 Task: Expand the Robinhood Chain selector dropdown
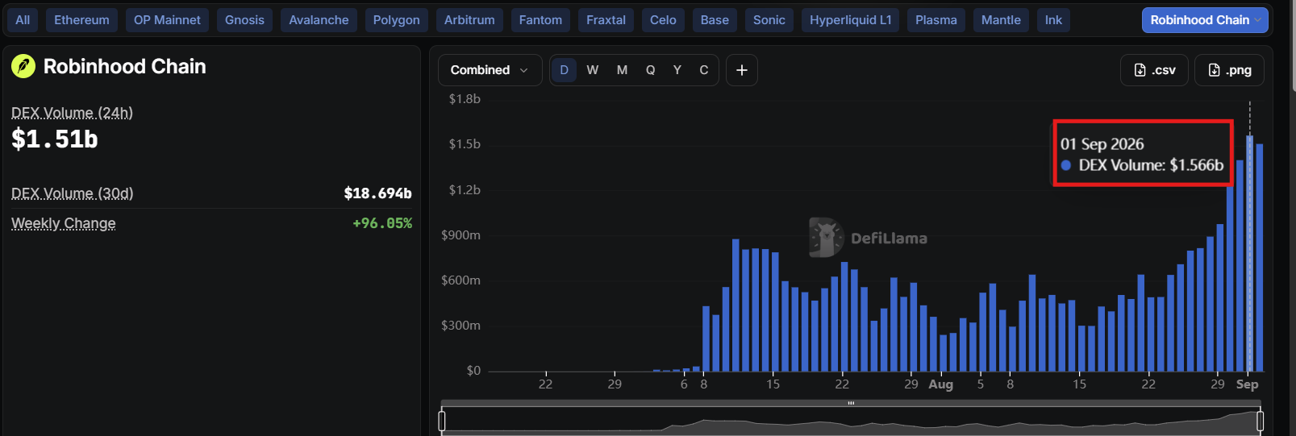[1205, 20]
